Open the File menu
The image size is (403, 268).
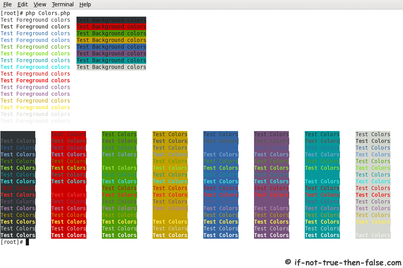click(x=7, y=4)
